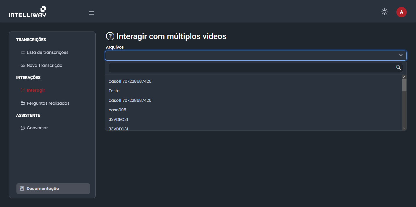
Task: Open the Conversar assistant chat
Action: 37,128
